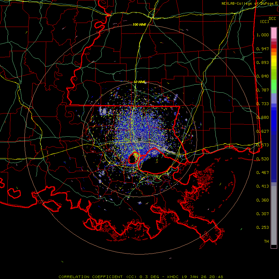Click the 0.787 scale value
Screen dimensions: 279x279
coord(263,90)
